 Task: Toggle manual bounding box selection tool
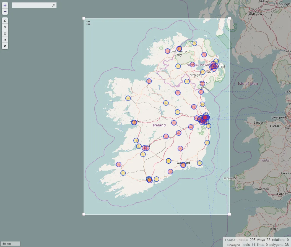5,33
